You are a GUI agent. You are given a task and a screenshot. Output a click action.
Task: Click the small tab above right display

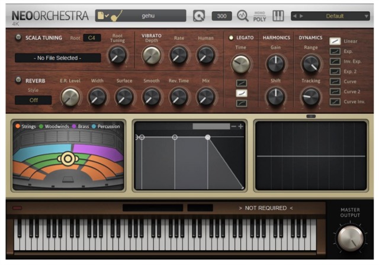click(x=311, y=116)
